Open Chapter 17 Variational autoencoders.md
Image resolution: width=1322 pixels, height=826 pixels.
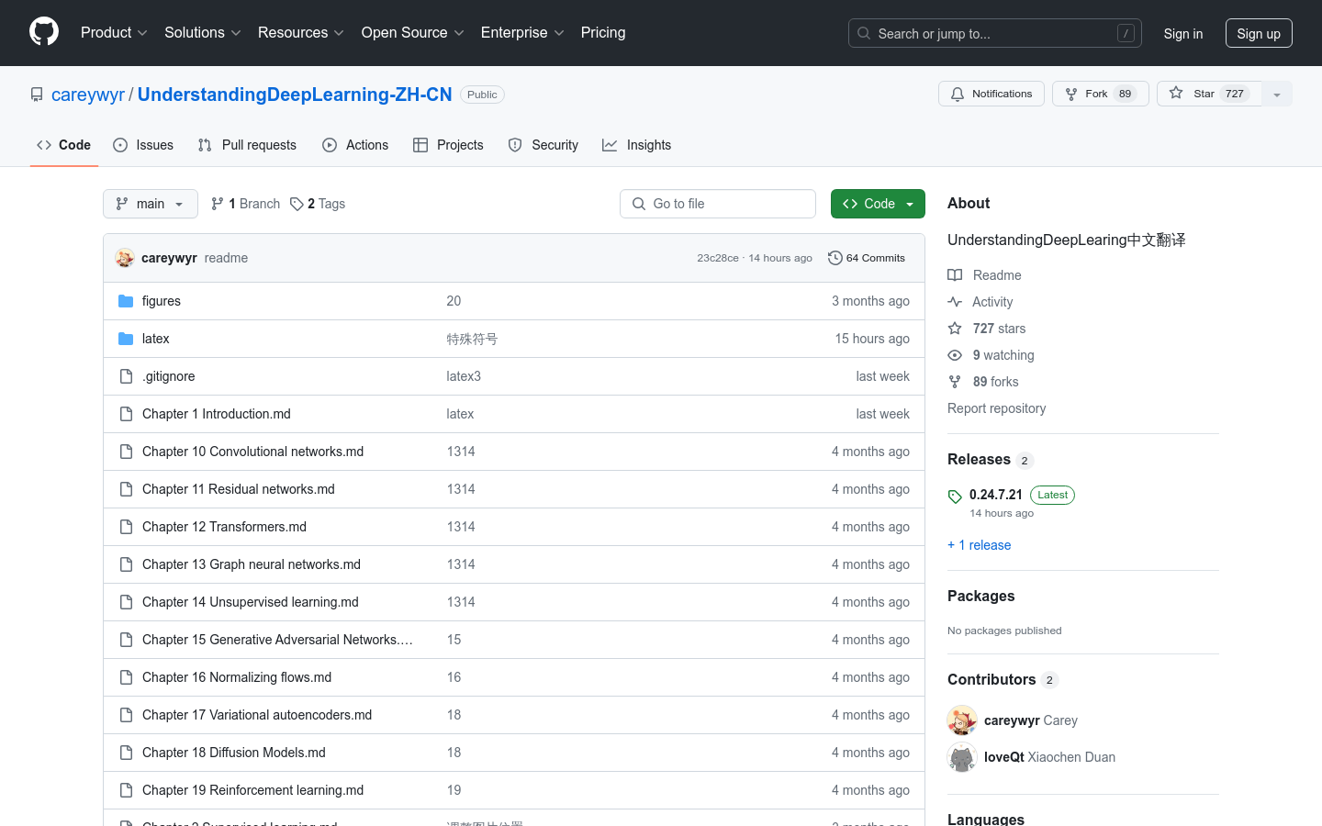coord(257,715)
